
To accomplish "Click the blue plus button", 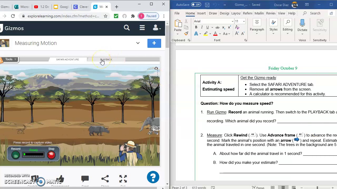I will click(x=154, y=43).
